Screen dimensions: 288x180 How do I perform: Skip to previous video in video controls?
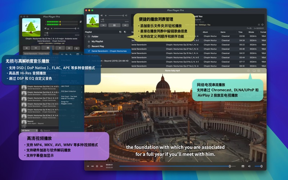(x=88, y=166)
